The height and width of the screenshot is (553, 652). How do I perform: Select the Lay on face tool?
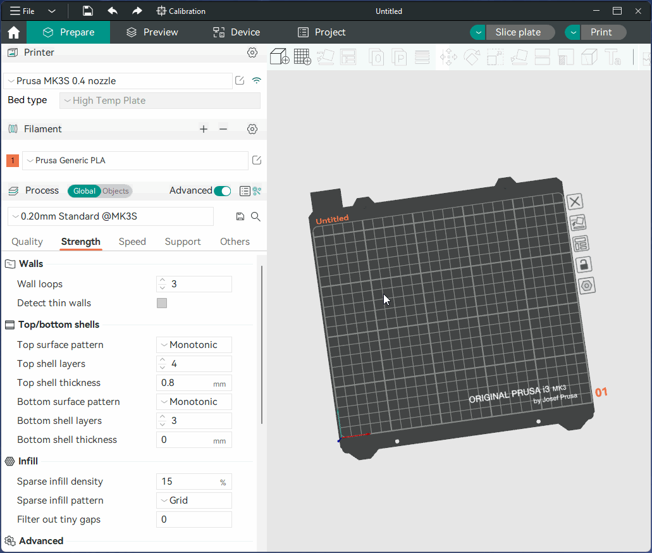519,56
